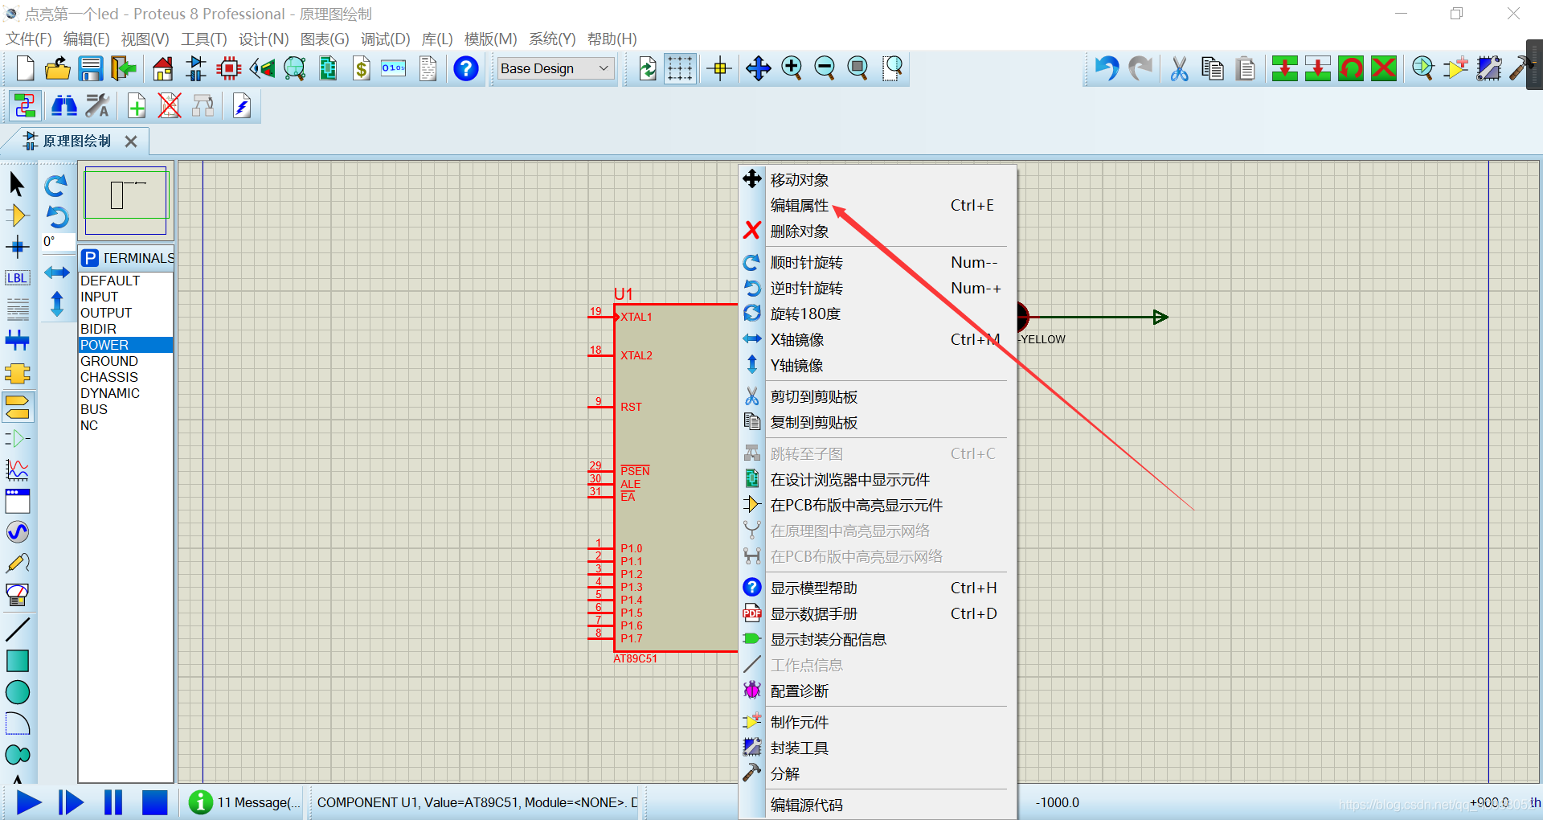Open project with the folder icon

(x=57, y=68)
